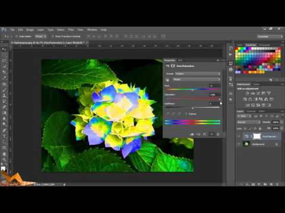Expand the status bar info arrow
285x213 pixels.
tap(64, 185)
